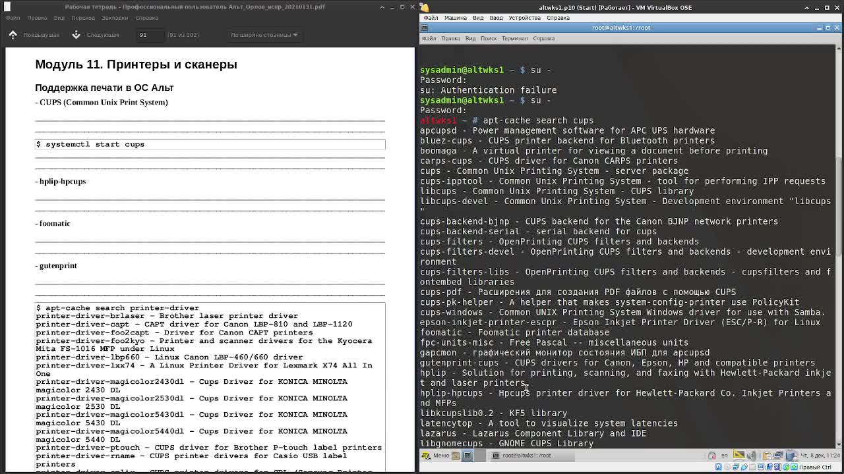Click the terminal launcher icon in guest taskbar
Viewport: 844px width, 474px height.
click(467, 456)
